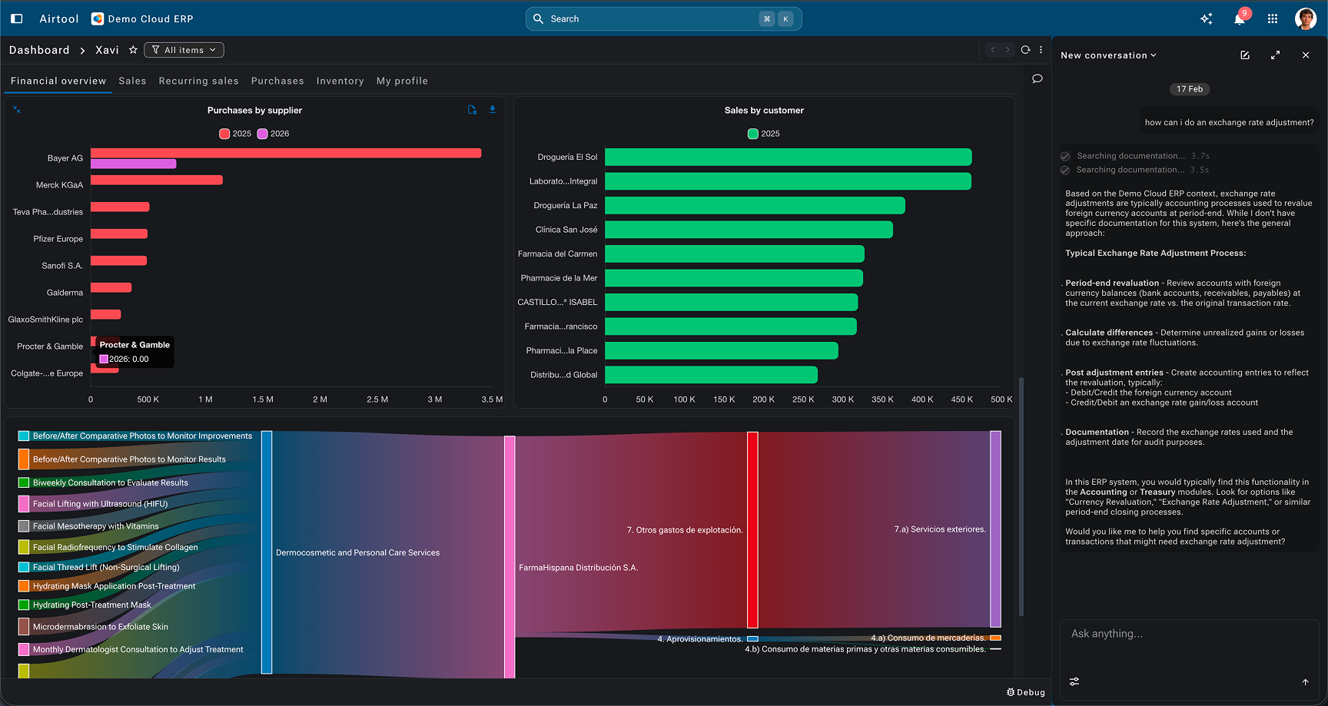Switch to the Recurring sales tab
The width and height of the screenshot is (1328, 706).
pyautogui.click(x=198, y=81)
